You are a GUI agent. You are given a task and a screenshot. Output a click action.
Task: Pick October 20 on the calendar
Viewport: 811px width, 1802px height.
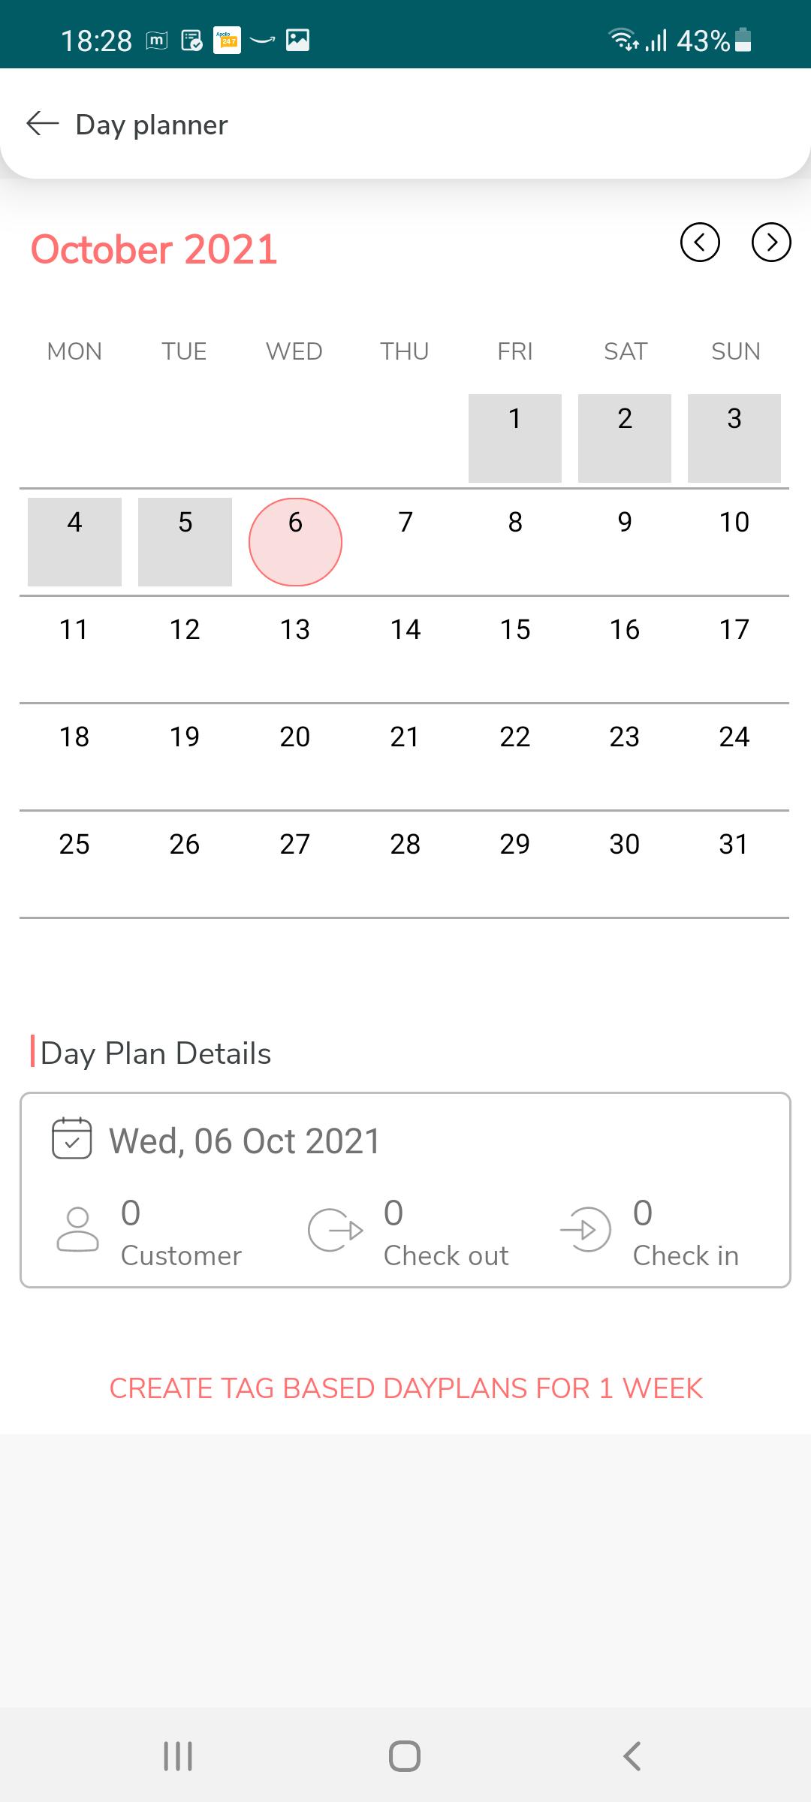pyautogui.click(x=295, y=756)
